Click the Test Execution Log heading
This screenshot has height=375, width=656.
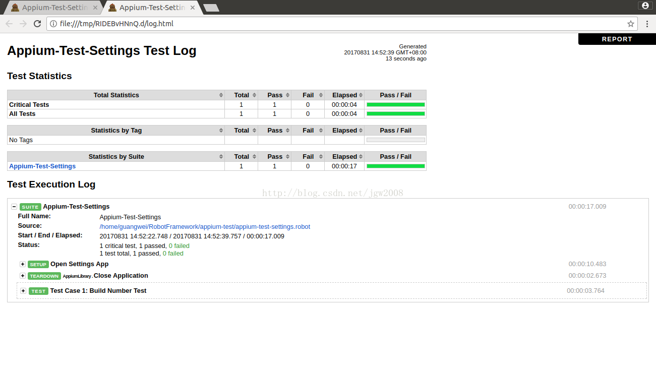click(x=51, y=184)
